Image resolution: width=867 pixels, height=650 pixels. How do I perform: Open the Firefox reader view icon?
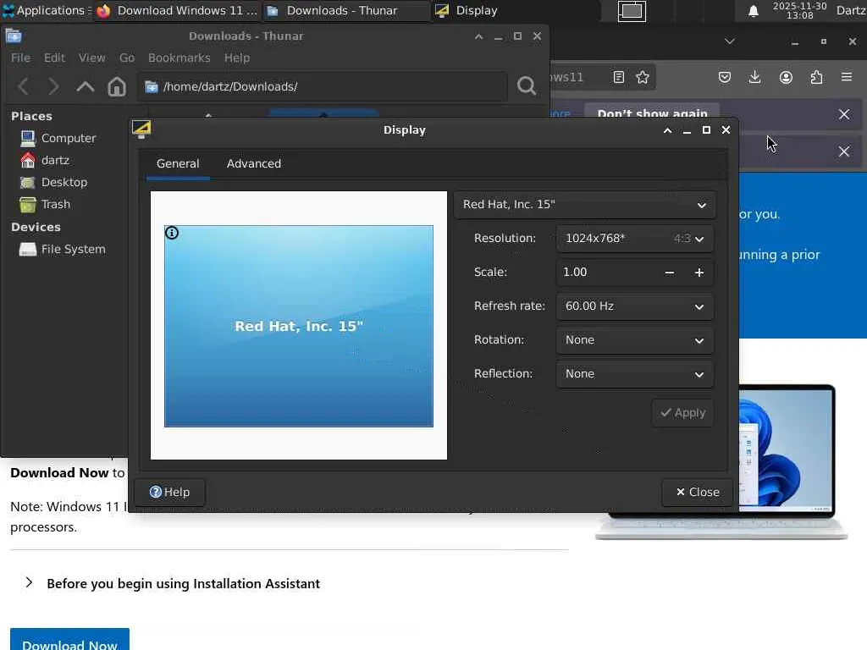(x=619, y=77)
